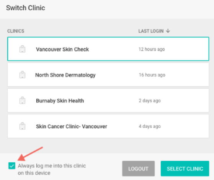
Task: Click the Skin Cancer Clinic- Vancouver building icon
Action: (x=22, y=126)
